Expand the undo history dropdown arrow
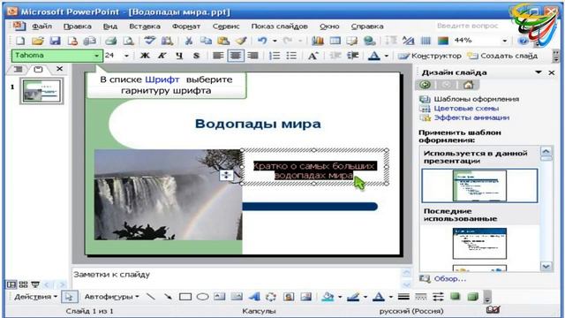The height and width of the screenshot is (318, 565). coord(275,41)
